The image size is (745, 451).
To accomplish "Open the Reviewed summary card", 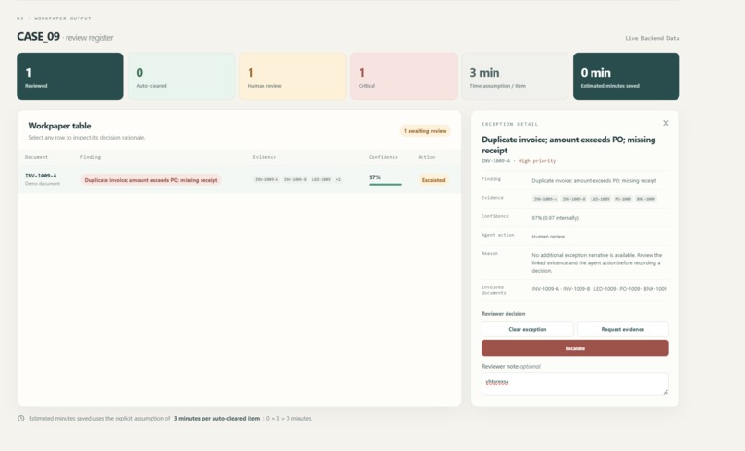I will tap(70, 76).
